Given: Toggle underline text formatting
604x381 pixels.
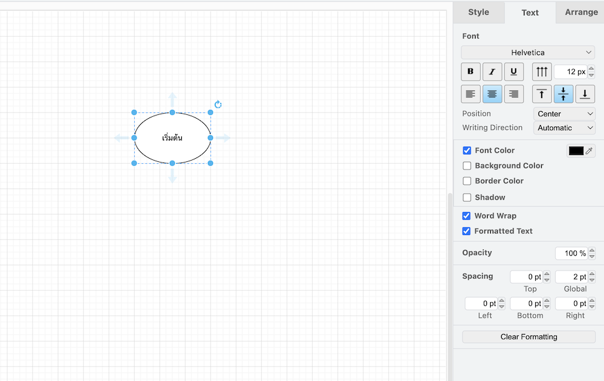Looking at the screenshot, I should click(514, 72).
